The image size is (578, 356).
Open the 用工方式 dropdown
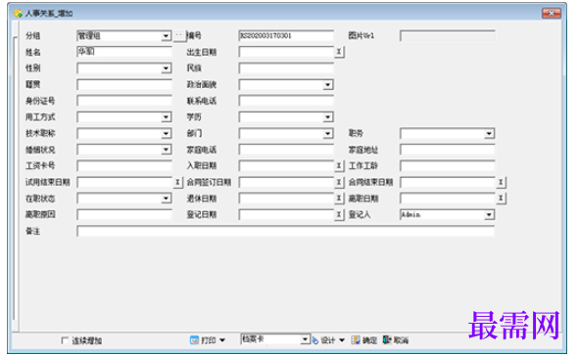[x=166, y=117]
